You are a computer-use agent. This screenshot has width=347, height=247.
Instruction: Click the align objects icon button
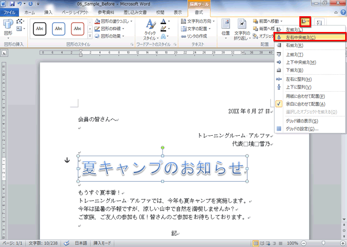(x=305, y=22)
